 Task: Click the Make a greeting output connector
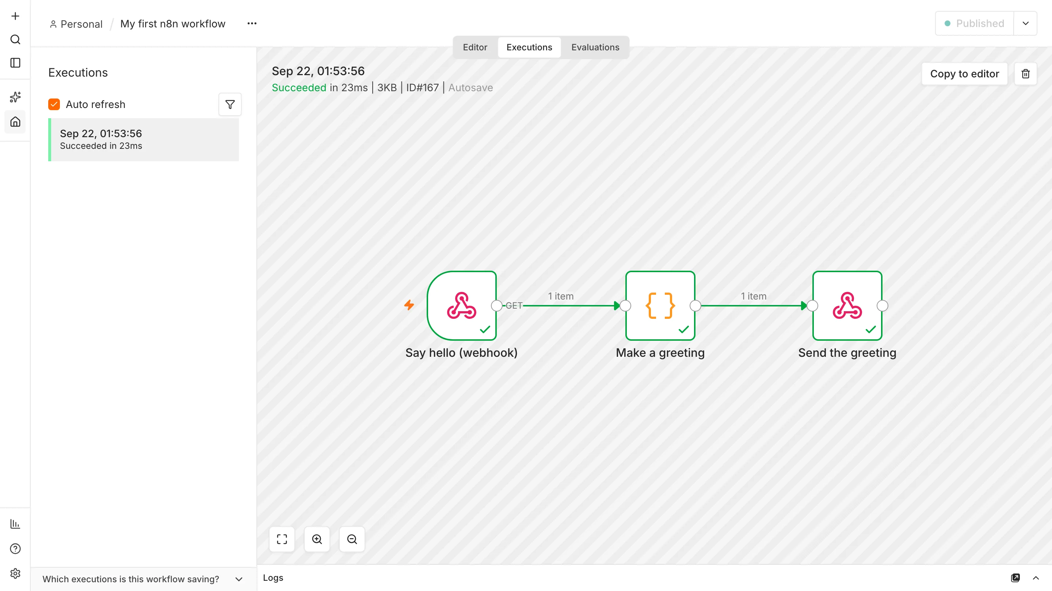(x=695, y=305)
